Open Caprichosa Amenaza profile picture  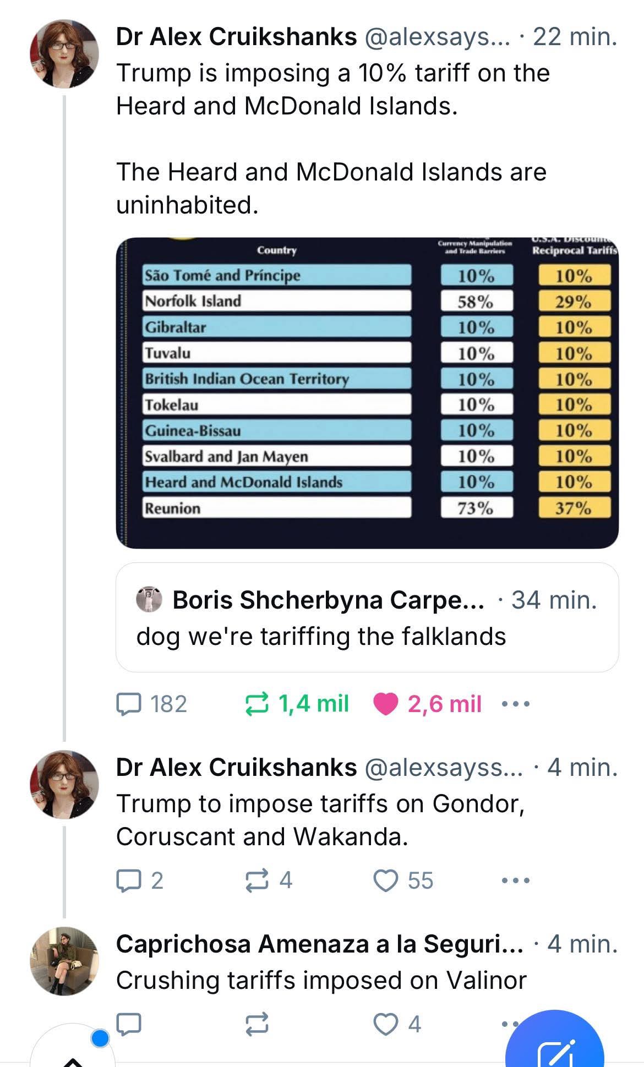point(64,961)
